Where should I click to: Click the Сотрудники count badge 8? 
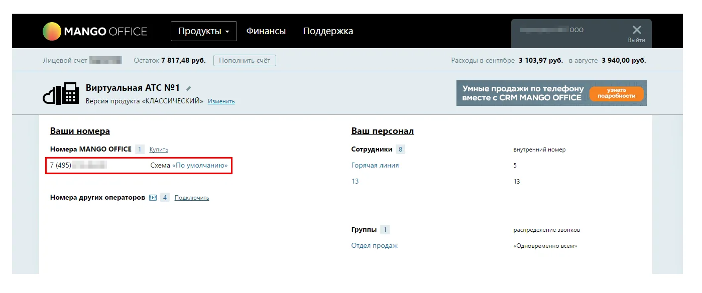400,149
